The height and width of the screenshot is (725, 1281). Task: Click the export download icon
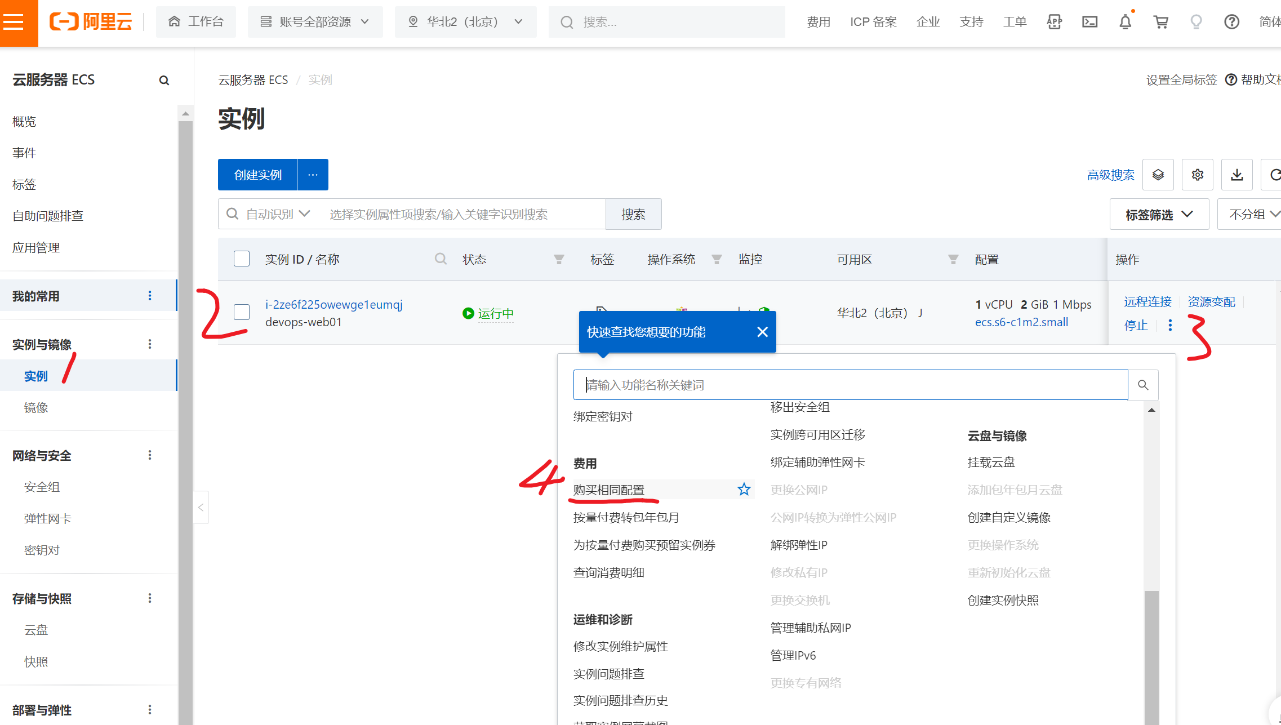(x=1236, y=175)
